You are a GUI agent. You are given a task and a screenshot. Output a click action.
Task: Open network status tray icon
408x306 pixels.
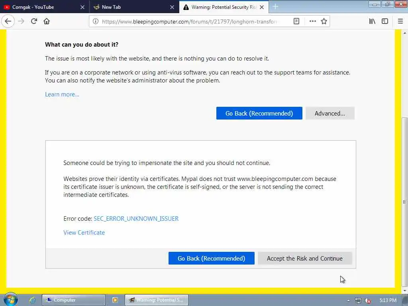(x=358, y=300)
